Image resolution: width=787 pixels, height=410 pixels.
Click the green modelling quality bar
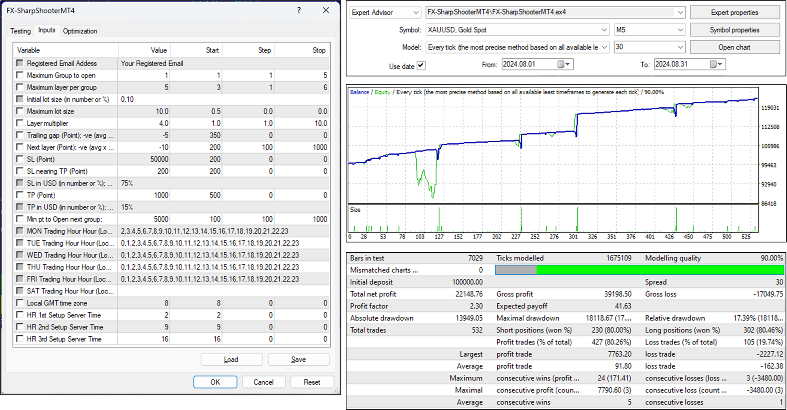(x=659, y=270)
